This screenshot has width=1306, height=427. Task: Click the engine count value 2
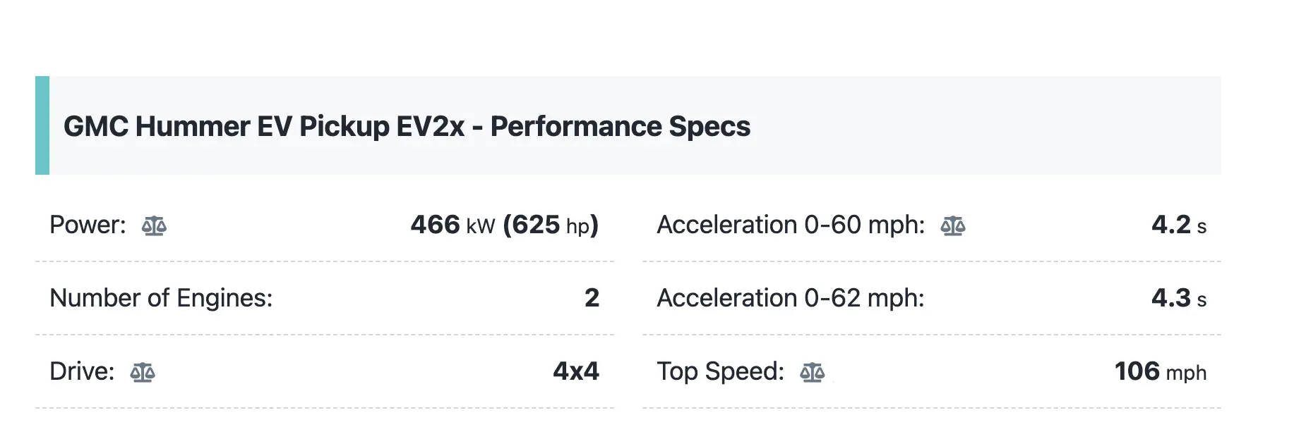pos(592,298)
